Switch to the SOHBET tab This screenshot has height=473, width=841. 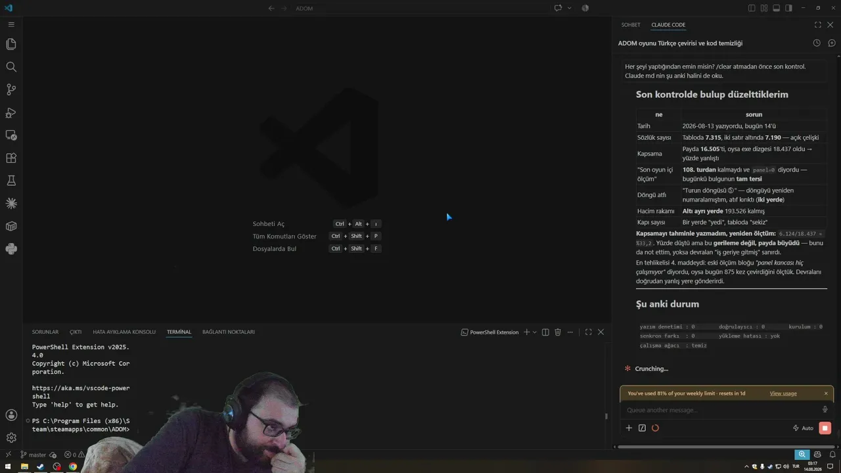click(x=631, y=25)
